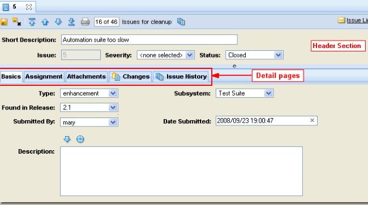Click the printer icon in toolbar

pyautogui.click(x=85, y=22)
